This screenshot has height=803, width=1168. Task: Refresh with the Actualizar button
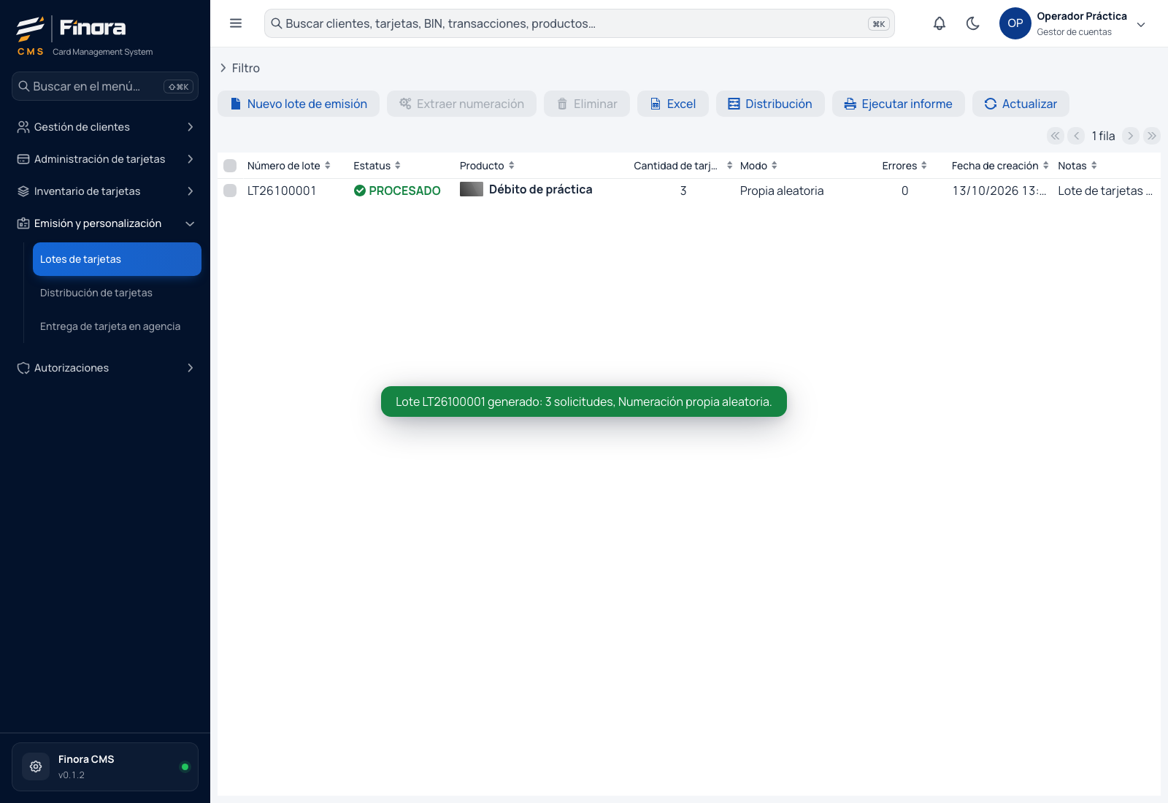tap(1021, 104)
